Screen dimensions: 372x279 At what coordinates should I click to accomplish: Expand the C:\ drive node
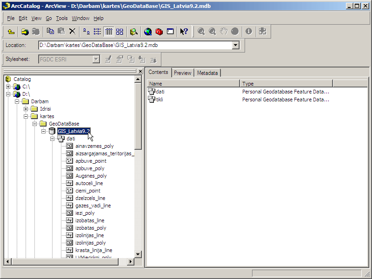coord(8,86)
